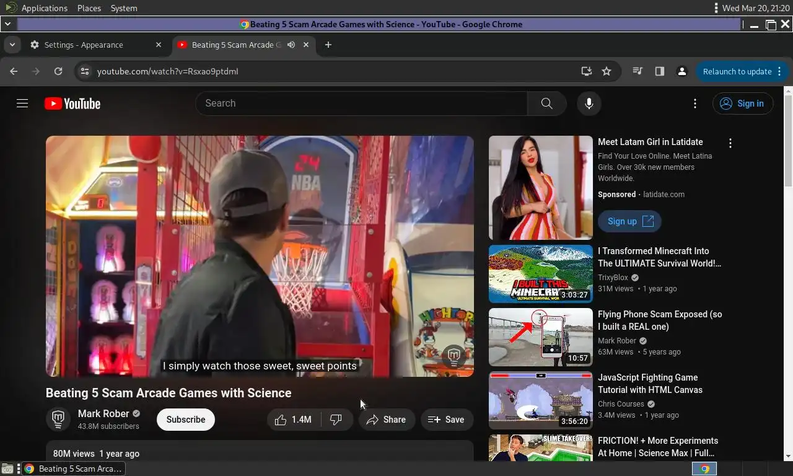
Task: Click TrixyBlox channel name
Action: (613, 278)
